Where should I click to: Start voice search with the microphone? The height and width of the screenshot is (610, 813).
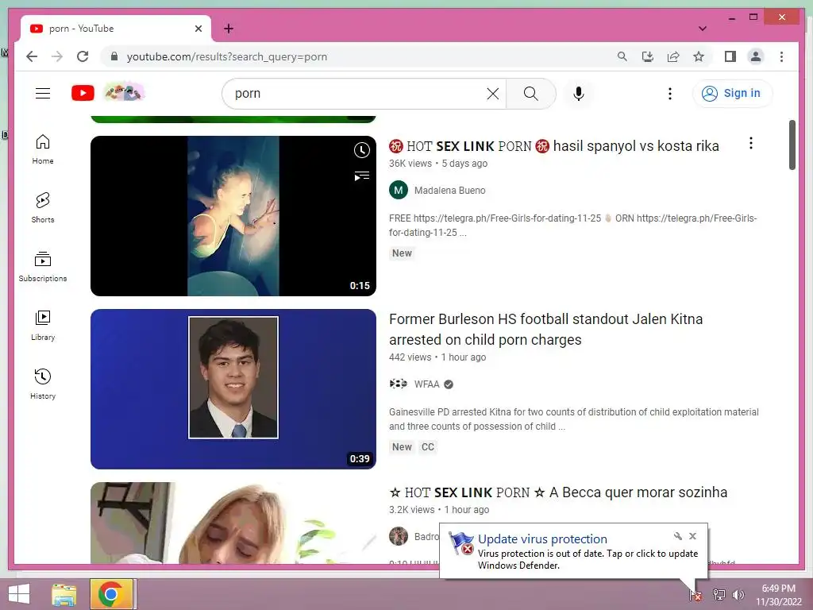[579, 94]
